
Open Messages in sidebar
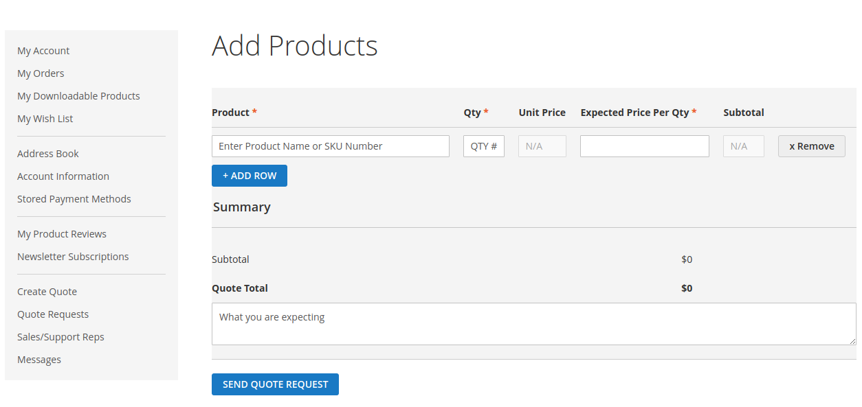coord(39,360)
